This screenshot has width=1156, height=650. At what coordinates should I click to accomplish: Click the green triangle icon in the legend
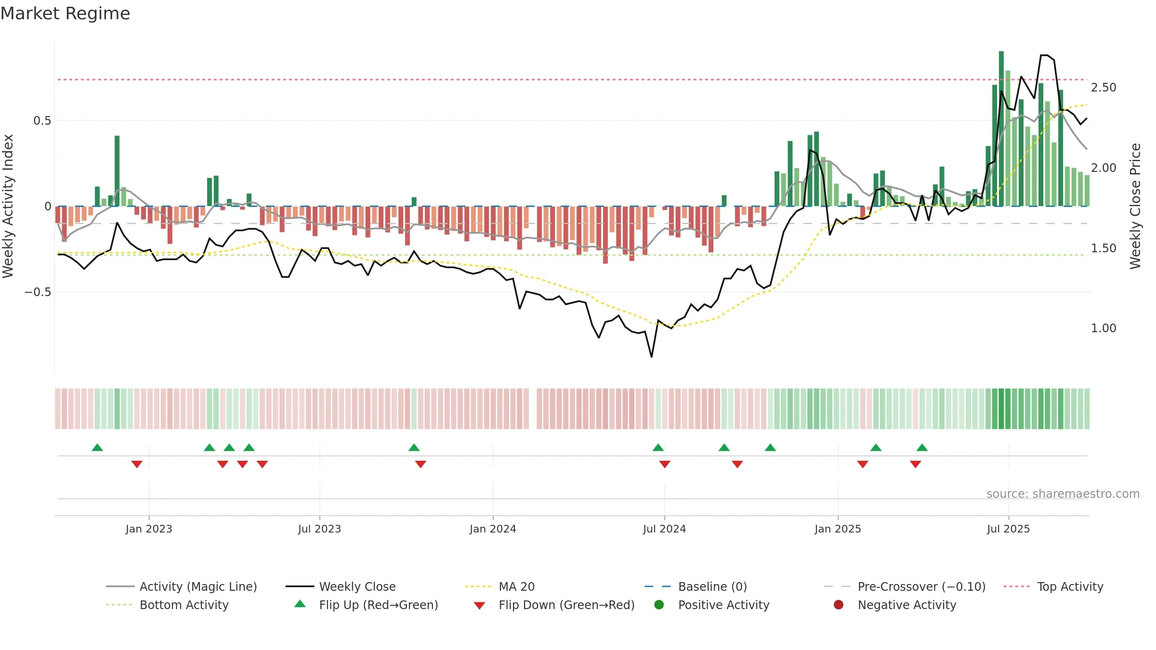tap(300, 604)
